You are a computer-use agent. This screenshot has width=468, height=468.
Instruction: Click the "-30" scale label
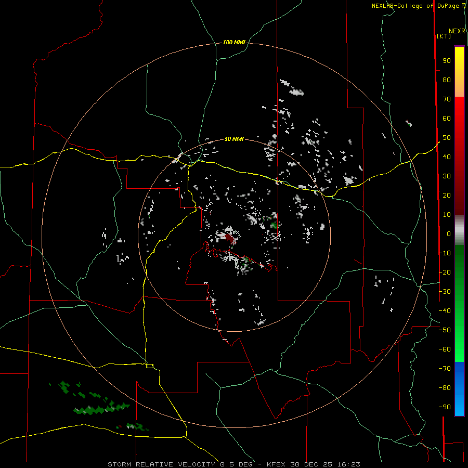(445, 292)
